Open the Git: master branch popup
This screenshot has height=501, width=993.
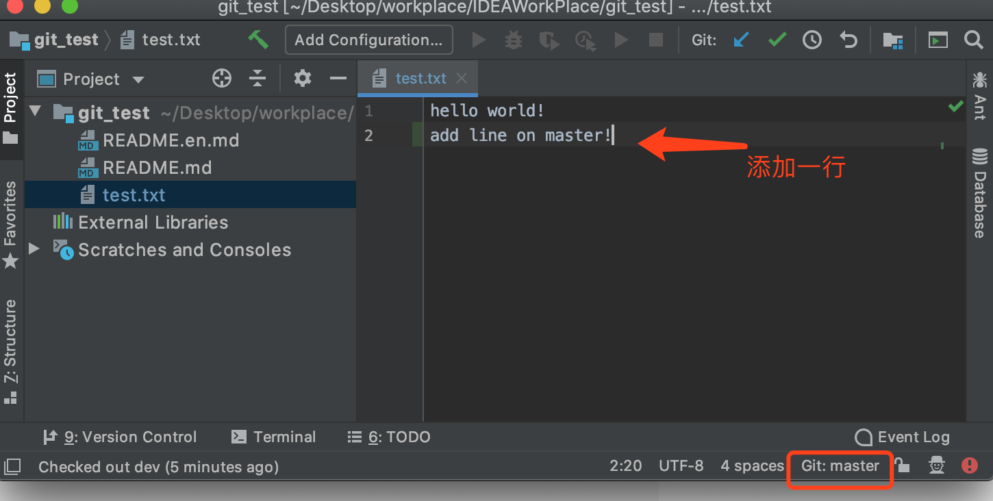coord(840,466)
